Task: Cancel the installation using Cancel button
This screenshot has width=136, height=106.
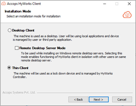Action: [x=122, y=100]
